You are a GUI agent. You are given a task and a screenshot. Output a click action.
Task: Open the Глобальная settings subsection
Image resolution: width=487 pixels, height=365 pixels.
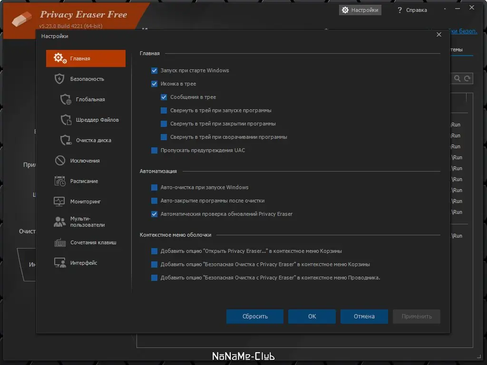(x=86, y=99)
